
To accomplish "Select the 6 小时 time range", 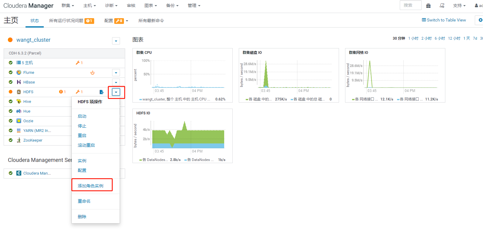I will pyautogui.click(x=440, y=38).
